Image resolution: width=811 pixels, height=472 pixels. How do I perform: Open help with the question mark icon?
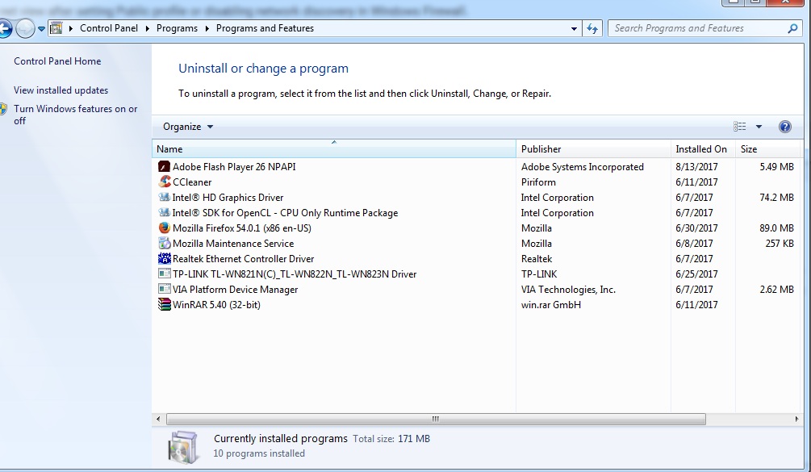pos(784,127)
